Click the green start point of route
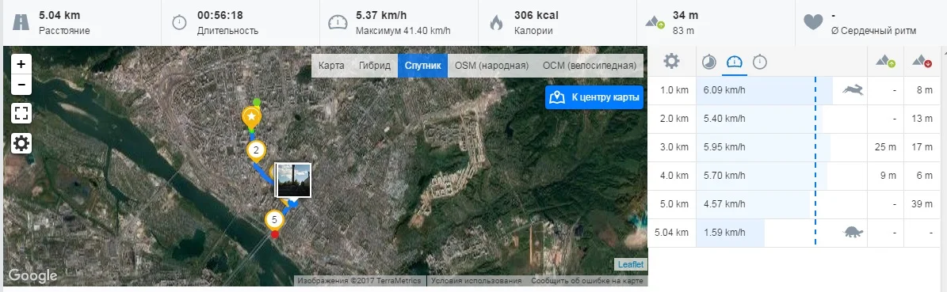 click(258, 102)
